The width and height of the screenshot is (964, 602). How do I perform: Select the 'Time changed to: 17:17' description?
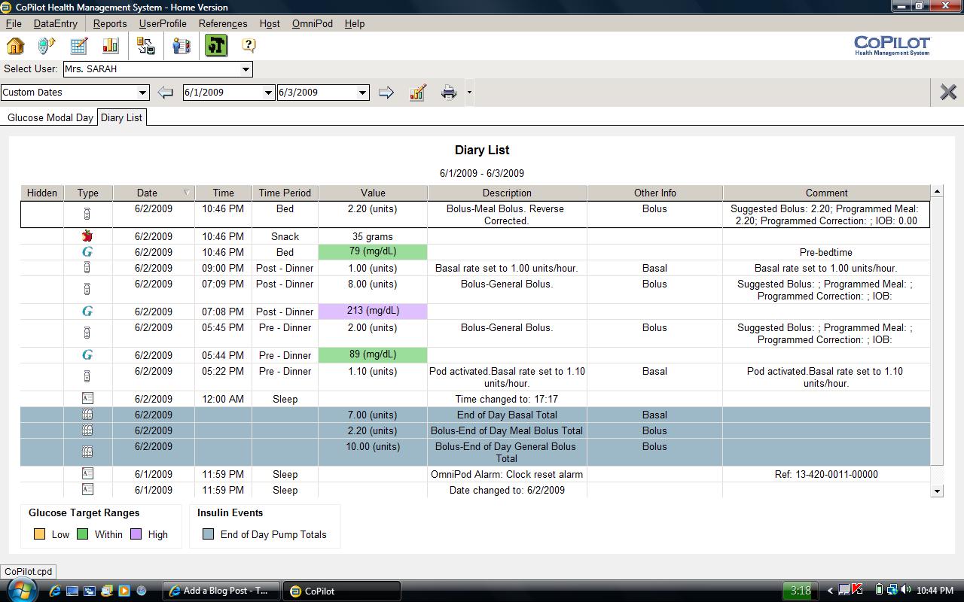click(x=507, y=399)
